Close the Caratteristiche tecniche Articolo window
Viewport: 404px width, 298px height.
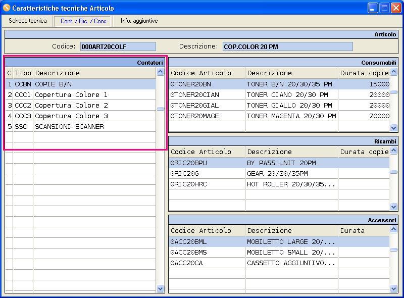(x=396, y=8)
